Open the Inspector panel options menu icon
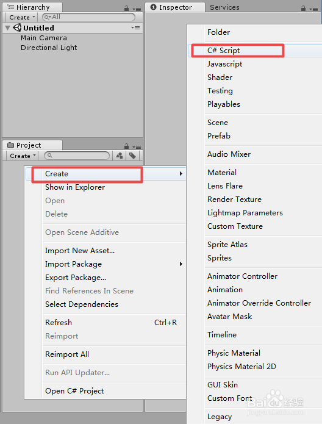The image size is (322, 424). pos(314,9)
